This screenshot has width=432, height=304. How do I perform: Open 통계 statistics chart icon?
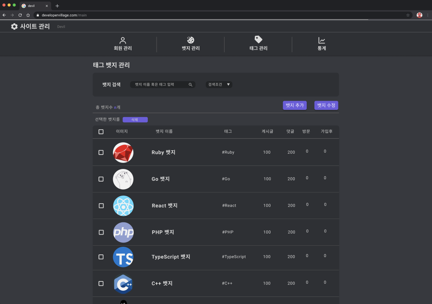[322, 40]
